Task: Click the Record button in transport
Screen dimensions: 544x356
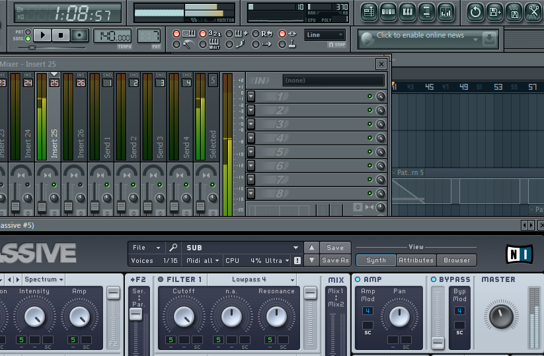Action: click(79, 36)
